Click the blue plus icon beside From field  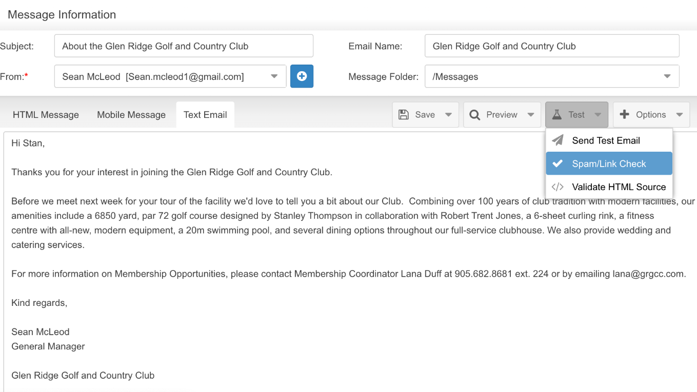[x=302, y=76]
